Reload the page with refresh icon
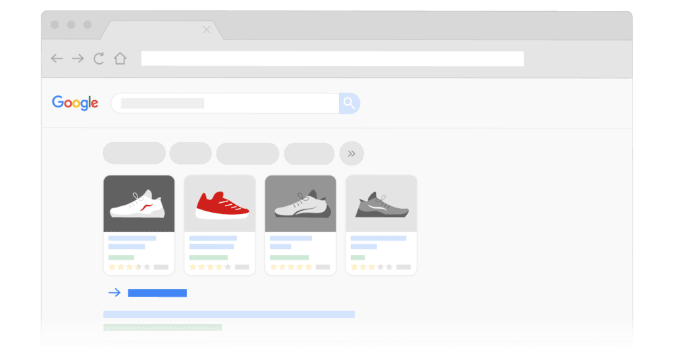 [99, 59]
